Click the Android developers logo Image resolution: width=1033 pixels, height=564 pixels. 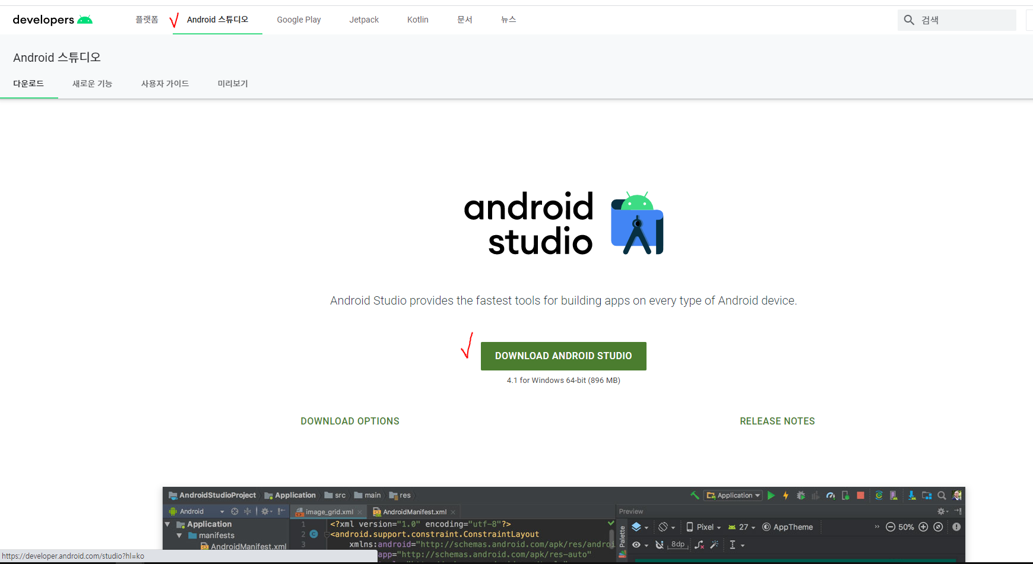coord(52,20)
